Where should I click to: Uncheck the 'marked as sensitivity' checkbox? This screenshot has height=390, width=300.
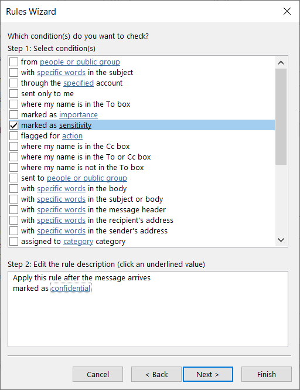13,125
